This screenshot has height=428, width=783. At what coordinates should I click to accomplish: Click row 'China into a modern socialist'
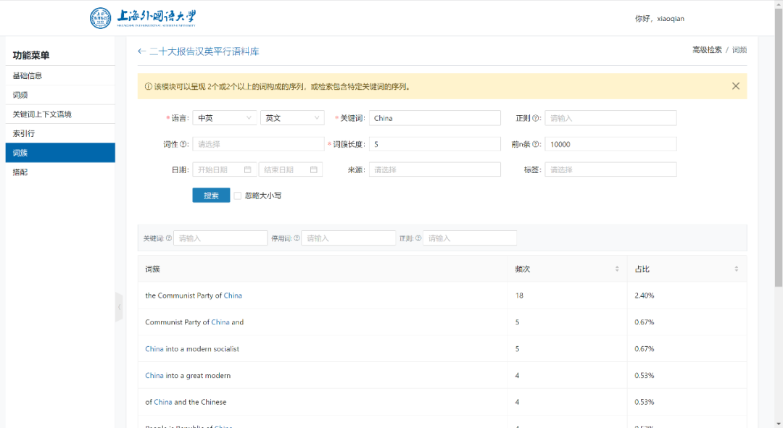pos(442,348)
